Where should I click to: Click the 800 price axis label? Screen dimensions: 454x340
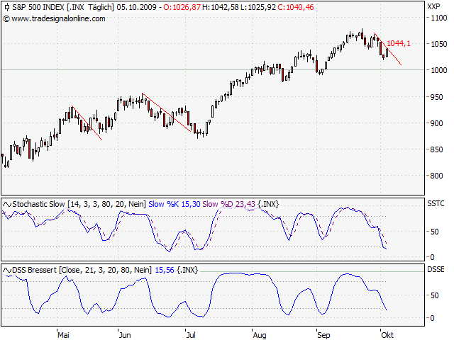[x=437, y=176]
